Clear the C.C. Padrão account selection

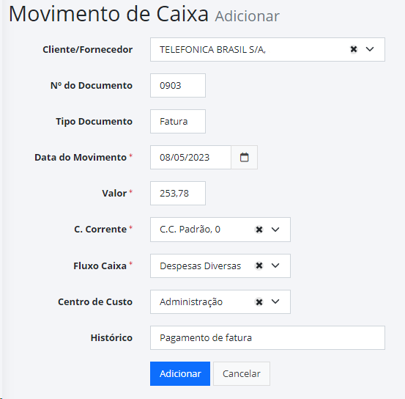click(x=259, y=230)
